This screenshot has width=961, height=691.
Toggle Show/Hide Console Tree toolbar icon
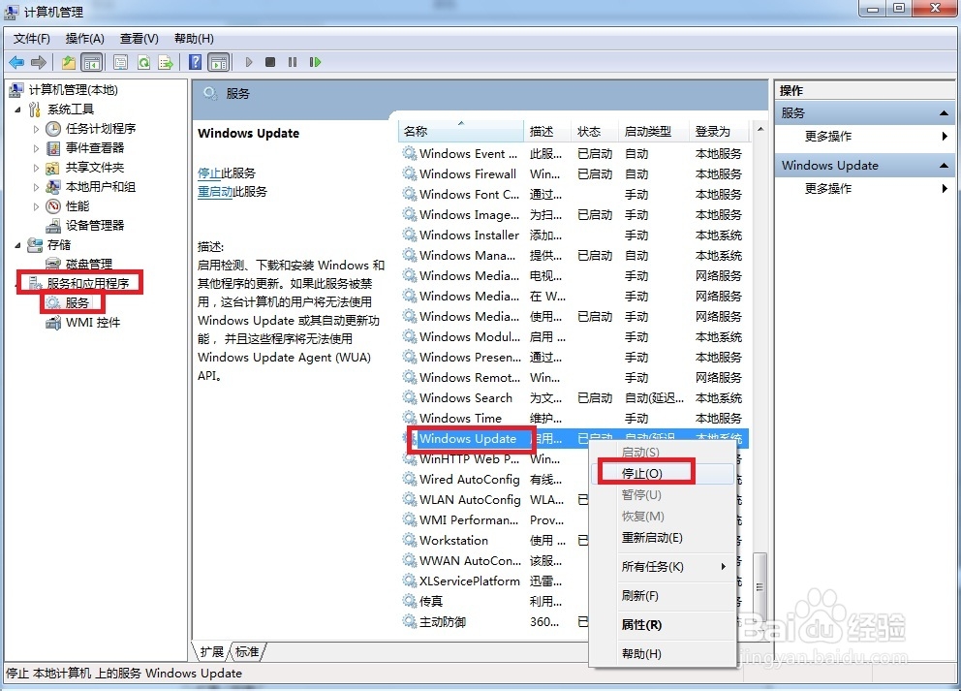pos(91,62)
